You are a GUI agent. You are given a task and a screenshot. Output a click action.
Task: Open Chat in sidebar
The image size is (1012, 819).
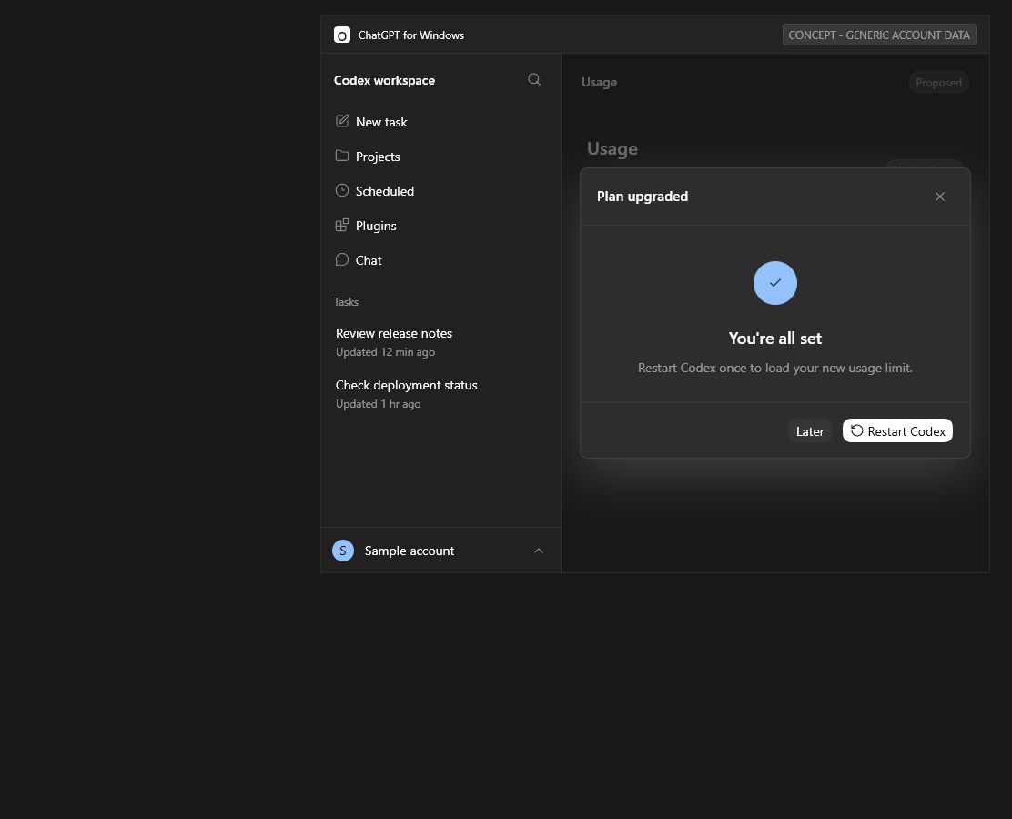click(x=440, y=260)
